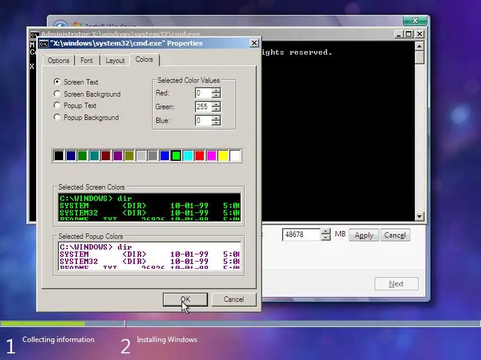Click Cancel in the Properties dialog

coord(234,299)
